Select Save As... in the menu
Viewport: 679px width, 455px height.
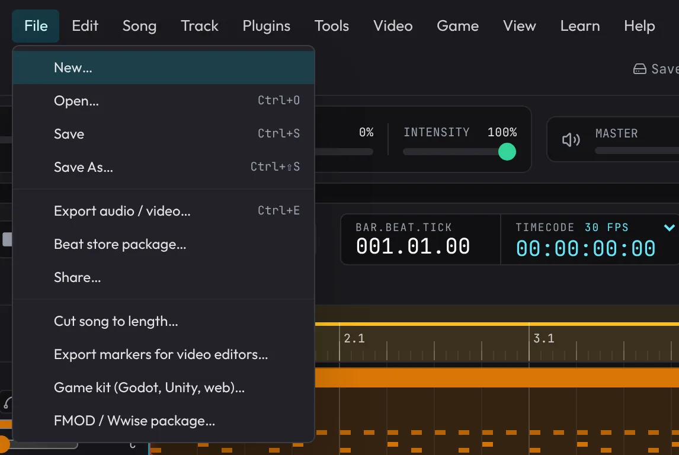tap(164, 167)
